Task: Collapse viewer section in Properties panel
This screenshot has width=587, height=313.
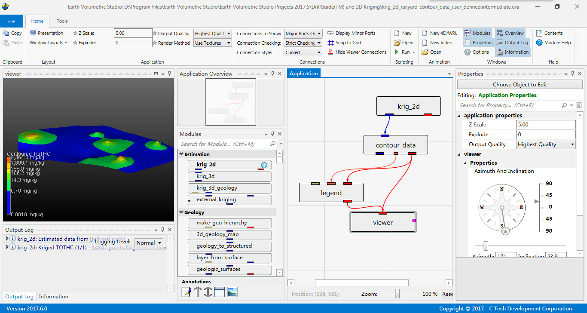Action: click(459, 154)
